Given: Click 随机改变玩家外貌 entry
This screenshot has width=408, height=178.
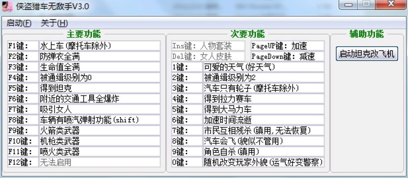Looking at the screenshot, I should (264, 162).
